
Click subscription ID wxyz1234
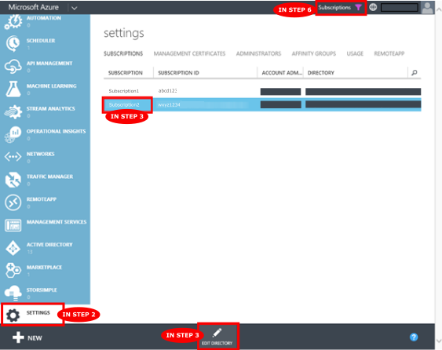169,105
